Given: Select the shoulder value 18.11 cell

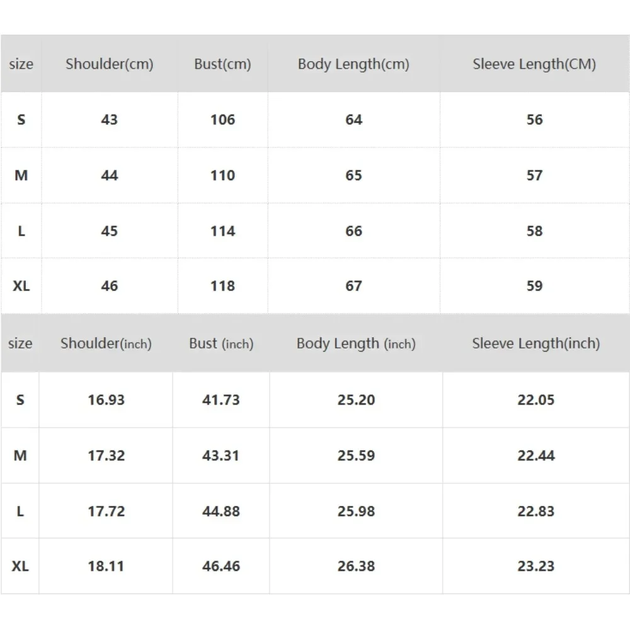Looking at the screenshot, I should pos(106,566).
